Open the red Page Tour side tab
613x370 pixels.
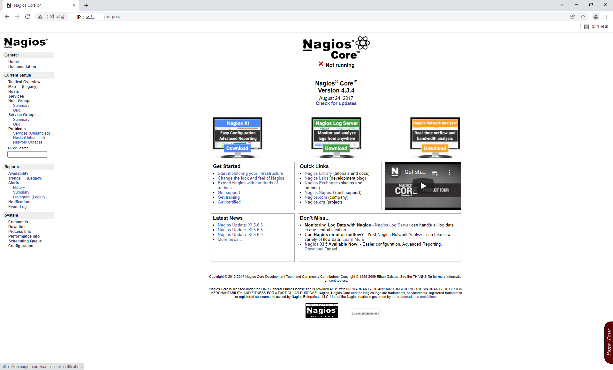609,342
